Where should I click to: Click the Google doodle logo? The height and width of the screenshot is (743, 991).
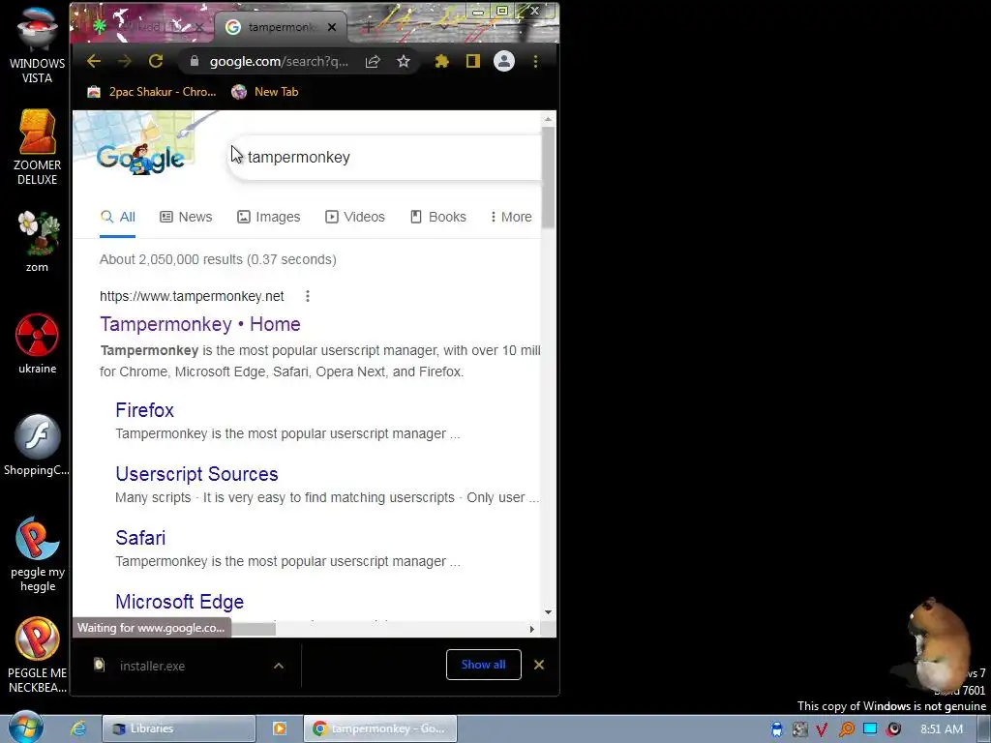(140, 158)
